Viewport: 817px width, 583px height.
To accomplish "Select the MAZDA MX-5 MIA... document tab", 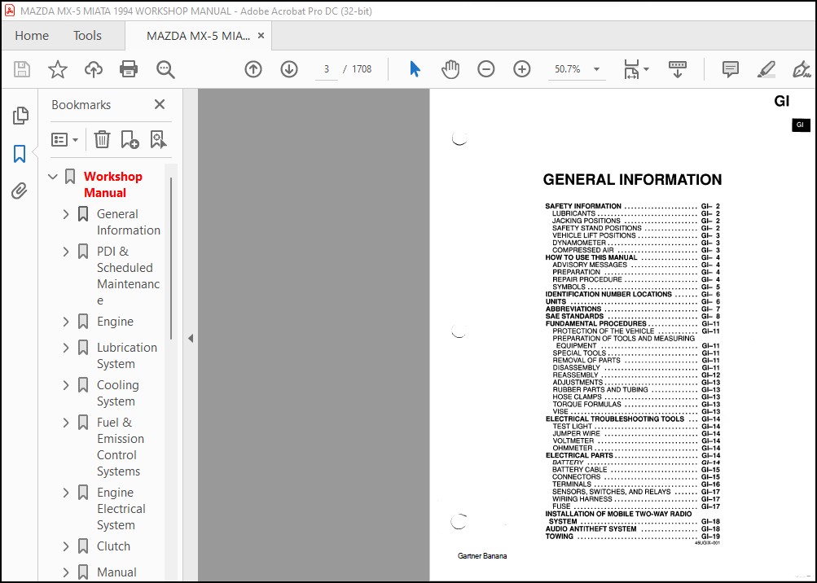I will click(x=198, y=36).
